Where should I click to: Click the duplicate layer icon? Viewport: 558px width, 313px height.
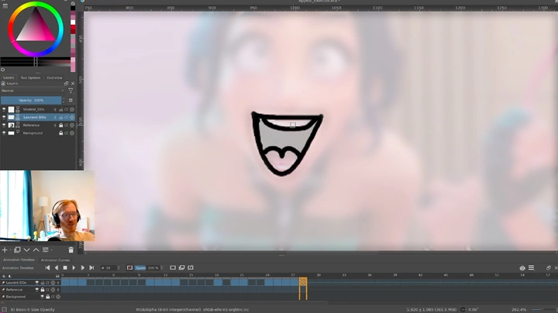click(16, 250)
